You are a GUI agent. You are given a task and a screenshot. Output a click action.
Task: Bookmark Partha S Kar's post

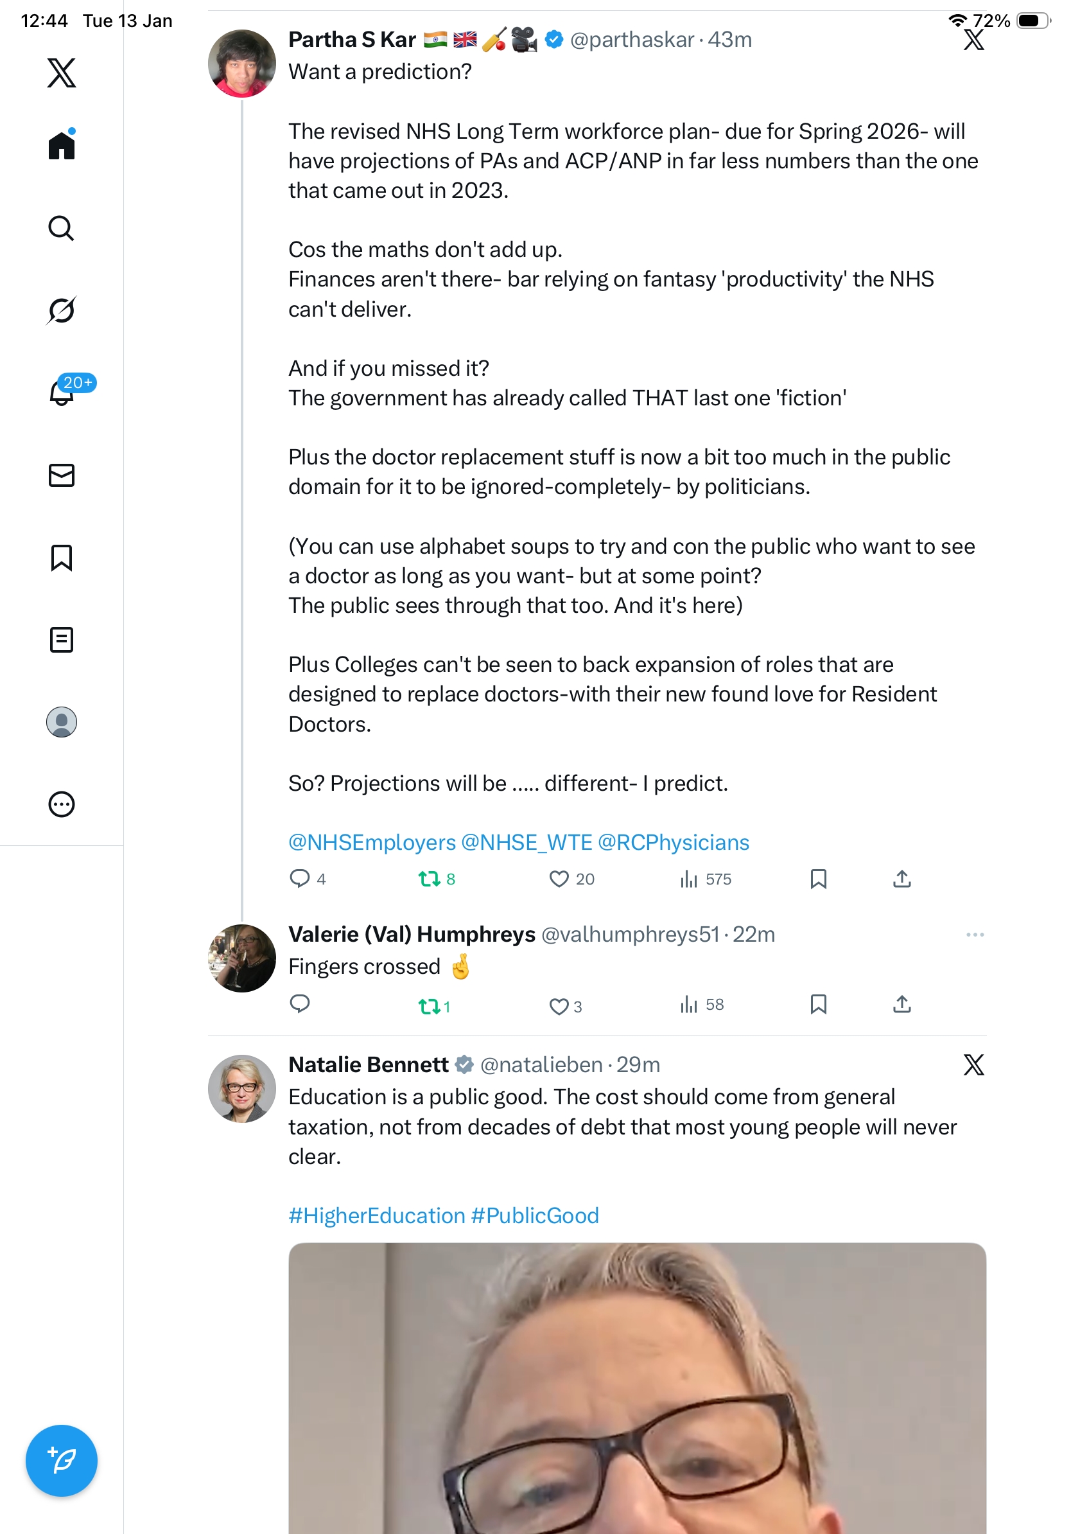coord(818,879)
